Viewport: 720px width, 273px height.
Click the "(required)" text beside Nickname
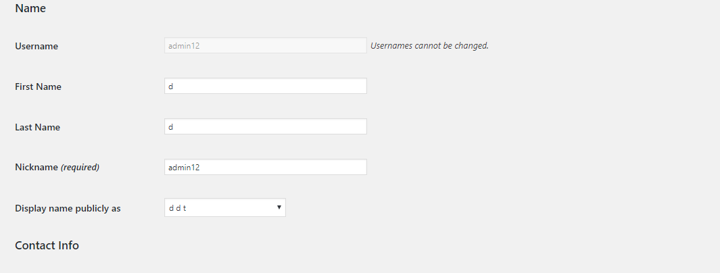(x=80, y=168)
